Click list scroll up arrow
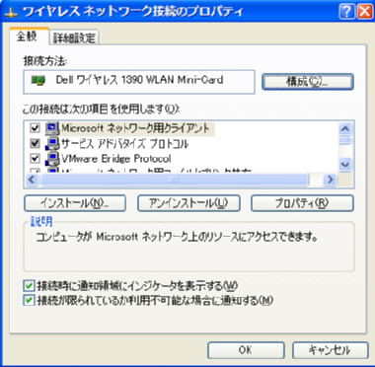 coord(344,128)
